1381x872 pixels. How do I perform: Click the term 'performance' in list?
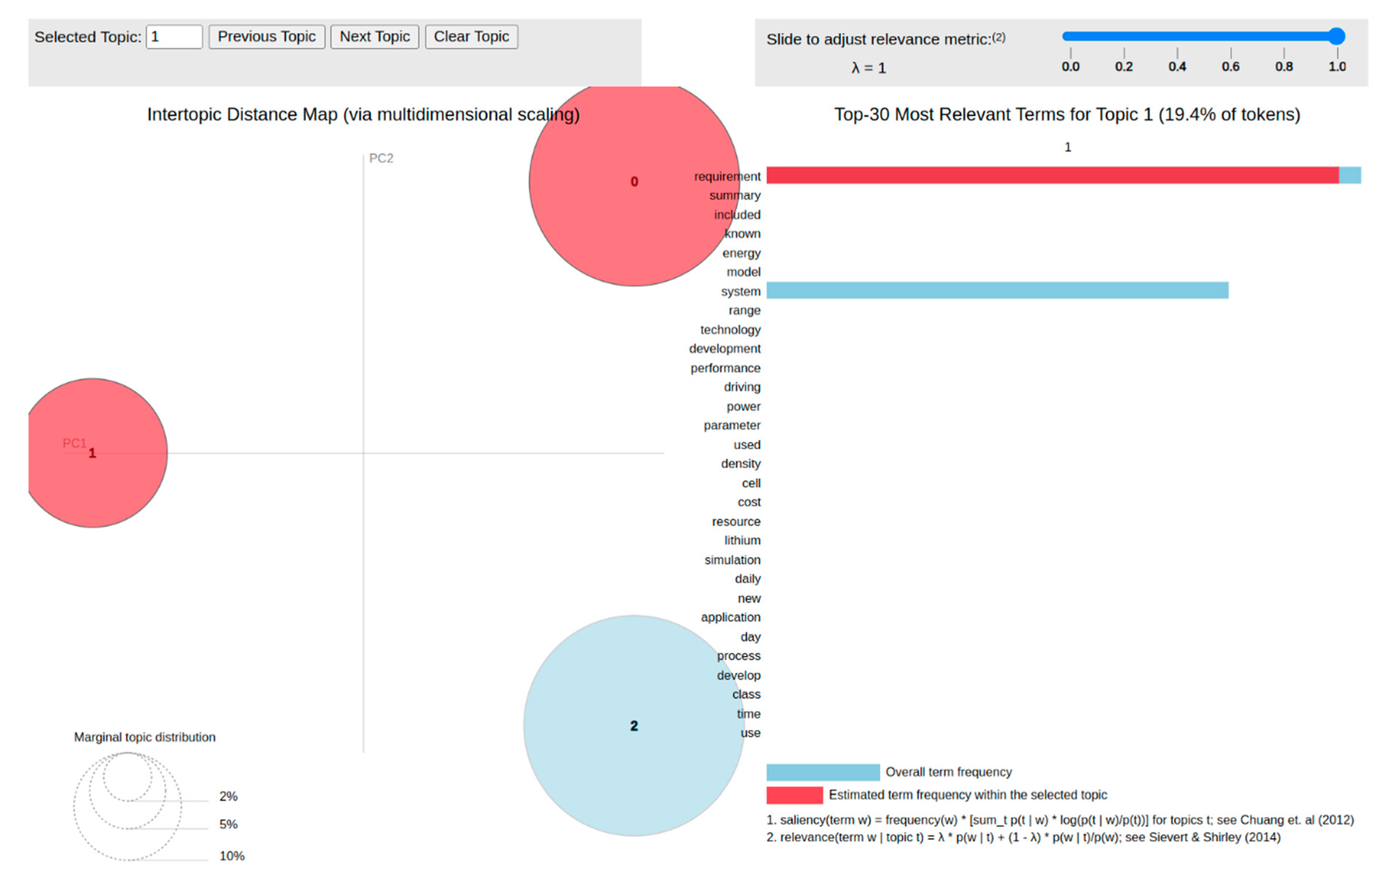[x=725, y=368]
